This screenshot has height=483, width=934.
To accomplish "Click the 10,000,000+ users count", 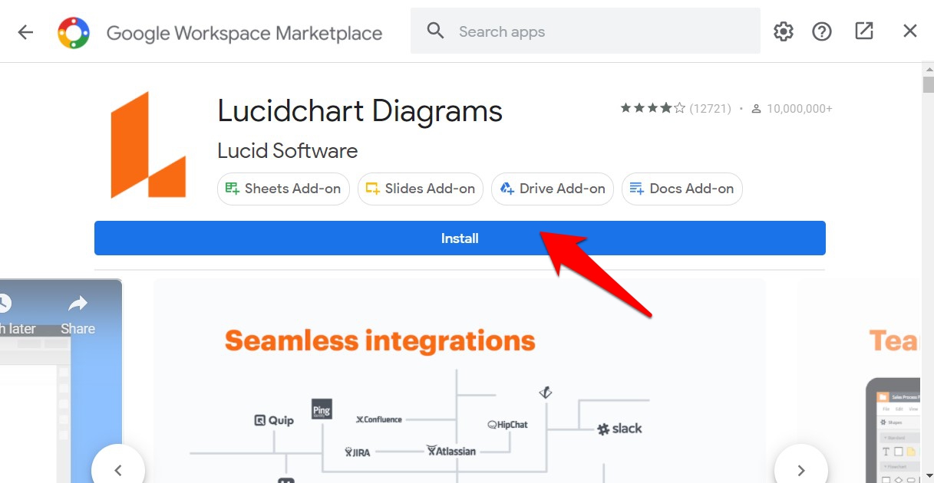I will click(x=791, y=109).
